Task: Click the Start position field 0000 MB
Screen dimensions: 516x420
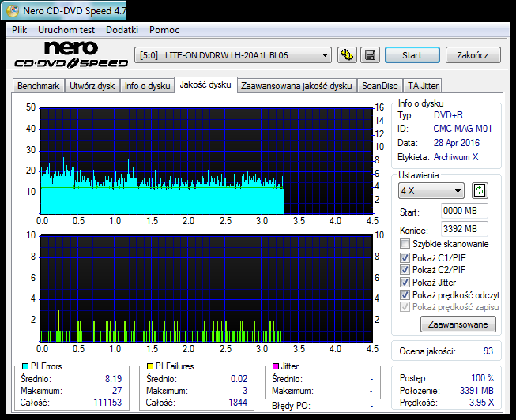Action: (465, 211)
